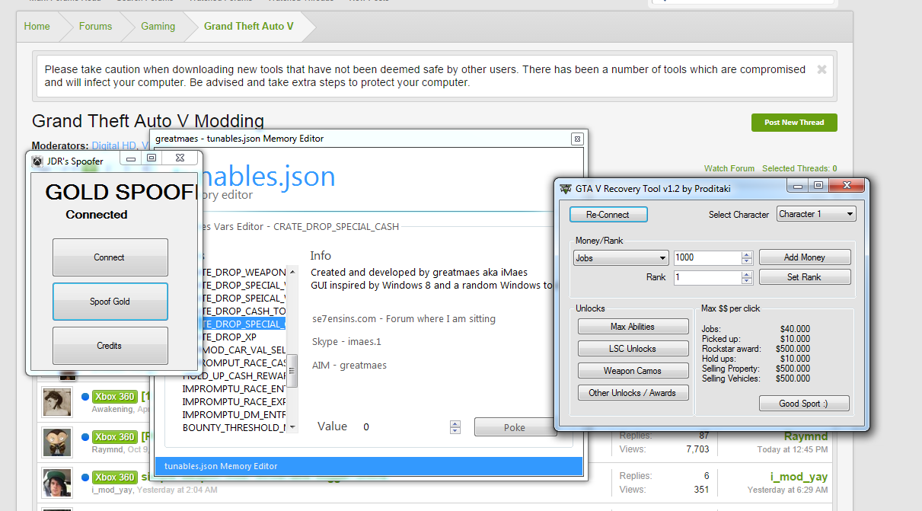922x511 pixels.
Task: Expand the Jobs money source dropdown
Action: point(662,258)
